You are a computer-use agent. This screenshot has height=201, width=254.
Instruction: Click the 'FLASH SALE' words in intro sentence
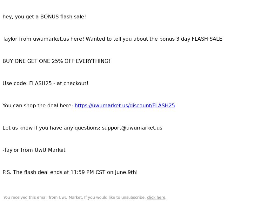click(207, 39)
